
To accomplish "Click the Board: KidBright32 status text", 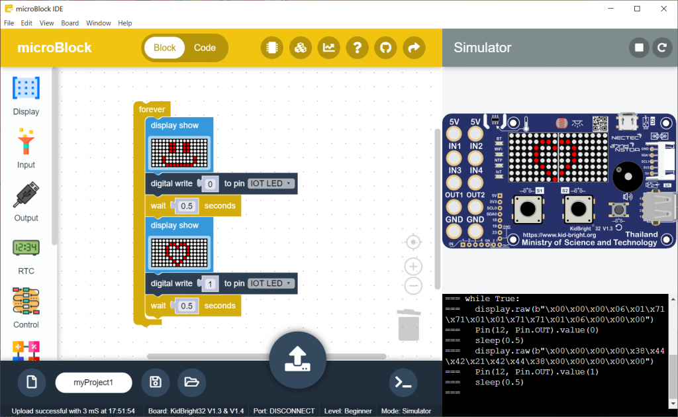I will pyautogui.click(x=196, y=411).
